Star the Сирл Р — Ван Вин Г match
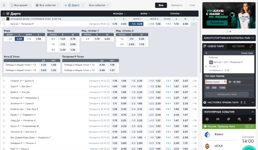 [4, 86]
